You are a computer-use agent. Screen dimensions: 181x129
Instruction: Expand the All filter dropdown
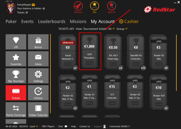[111, 29]
